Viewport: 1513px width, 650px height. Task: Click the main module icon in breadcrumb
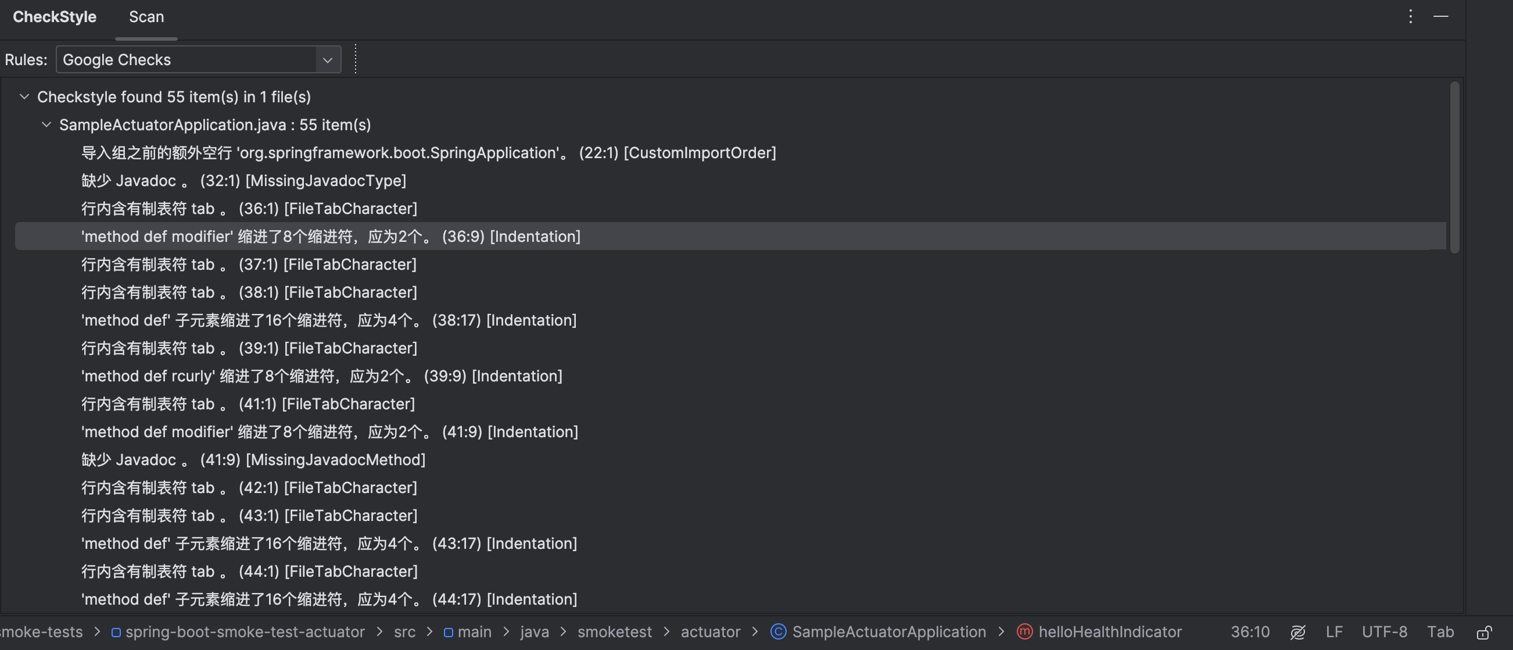[x=448, y=633]
